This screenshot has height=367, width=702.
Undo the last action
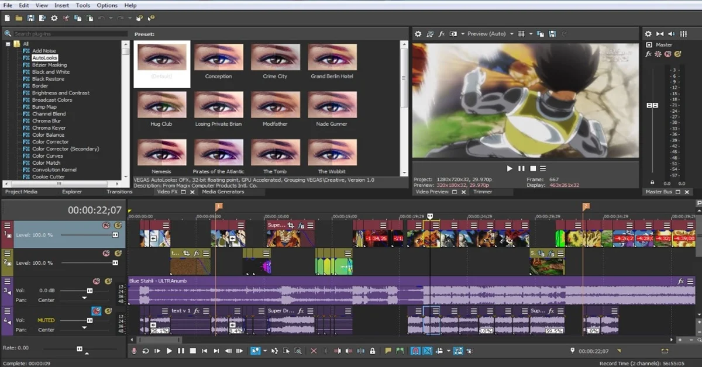pyautogui.click(x=101, y=18)
